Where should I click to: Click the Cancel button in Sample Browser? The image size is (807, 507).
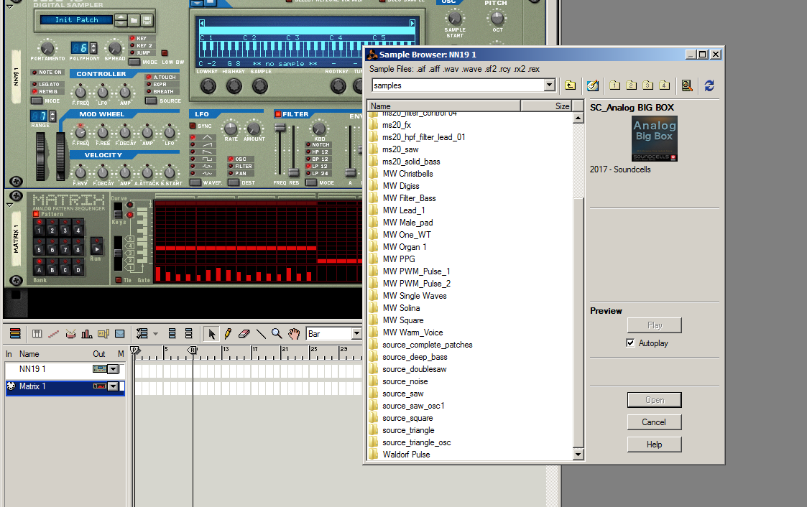(x=654, y=422)
